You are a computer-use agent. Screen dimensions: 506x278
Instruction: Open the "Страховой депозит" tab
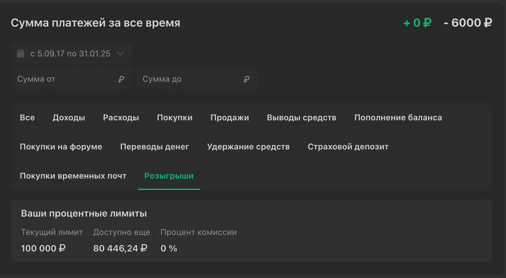point(348,147)
